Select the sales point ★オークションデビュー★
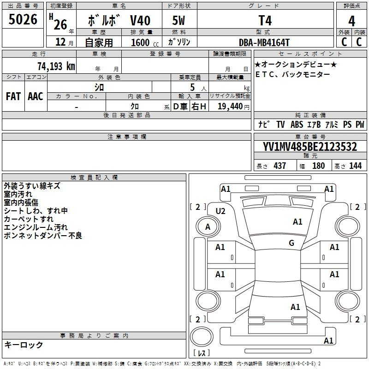Image resolution: width=369 pixels, height=369 pixels. pos(296,64)
